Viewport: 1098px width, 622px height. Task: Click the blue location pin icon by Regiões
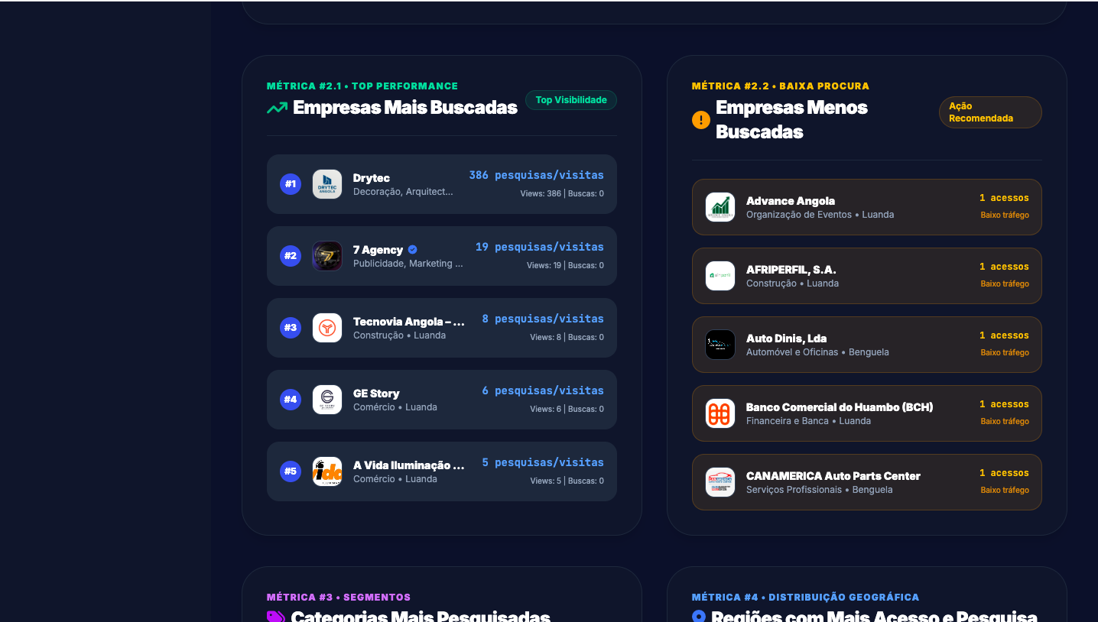699,616
